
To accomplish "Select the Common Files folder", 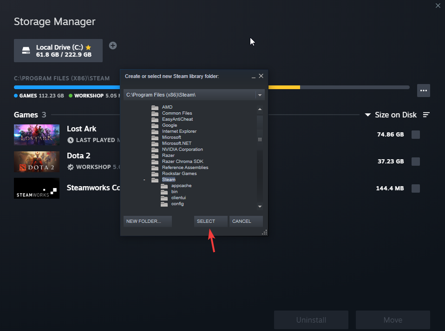I will tap(177, 113).
